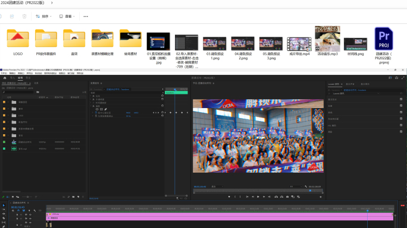
Task: Select the Razor tool
Action: point(4,218)
